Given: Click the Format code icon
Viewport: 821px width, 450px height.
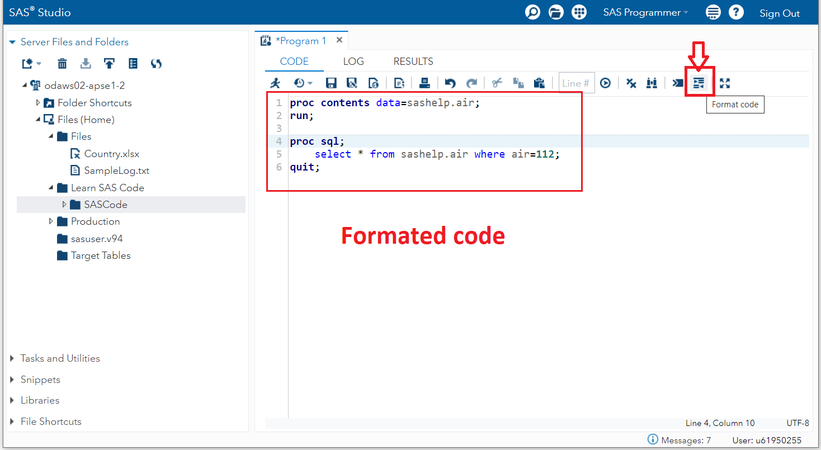Looking at the screenshot, I should point(699,83).
